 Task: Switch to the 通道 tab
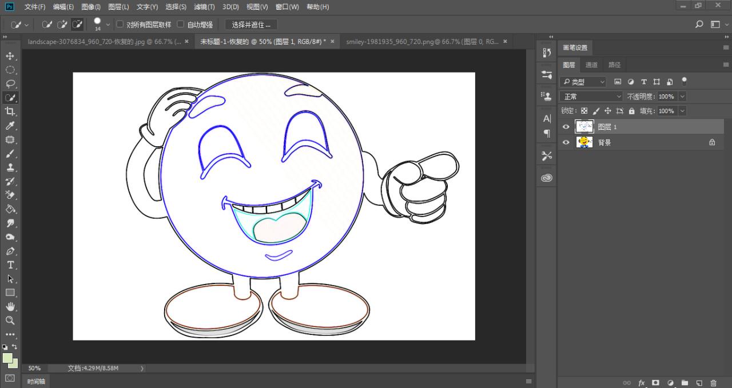pyautogui.click(x=591, y=65)
